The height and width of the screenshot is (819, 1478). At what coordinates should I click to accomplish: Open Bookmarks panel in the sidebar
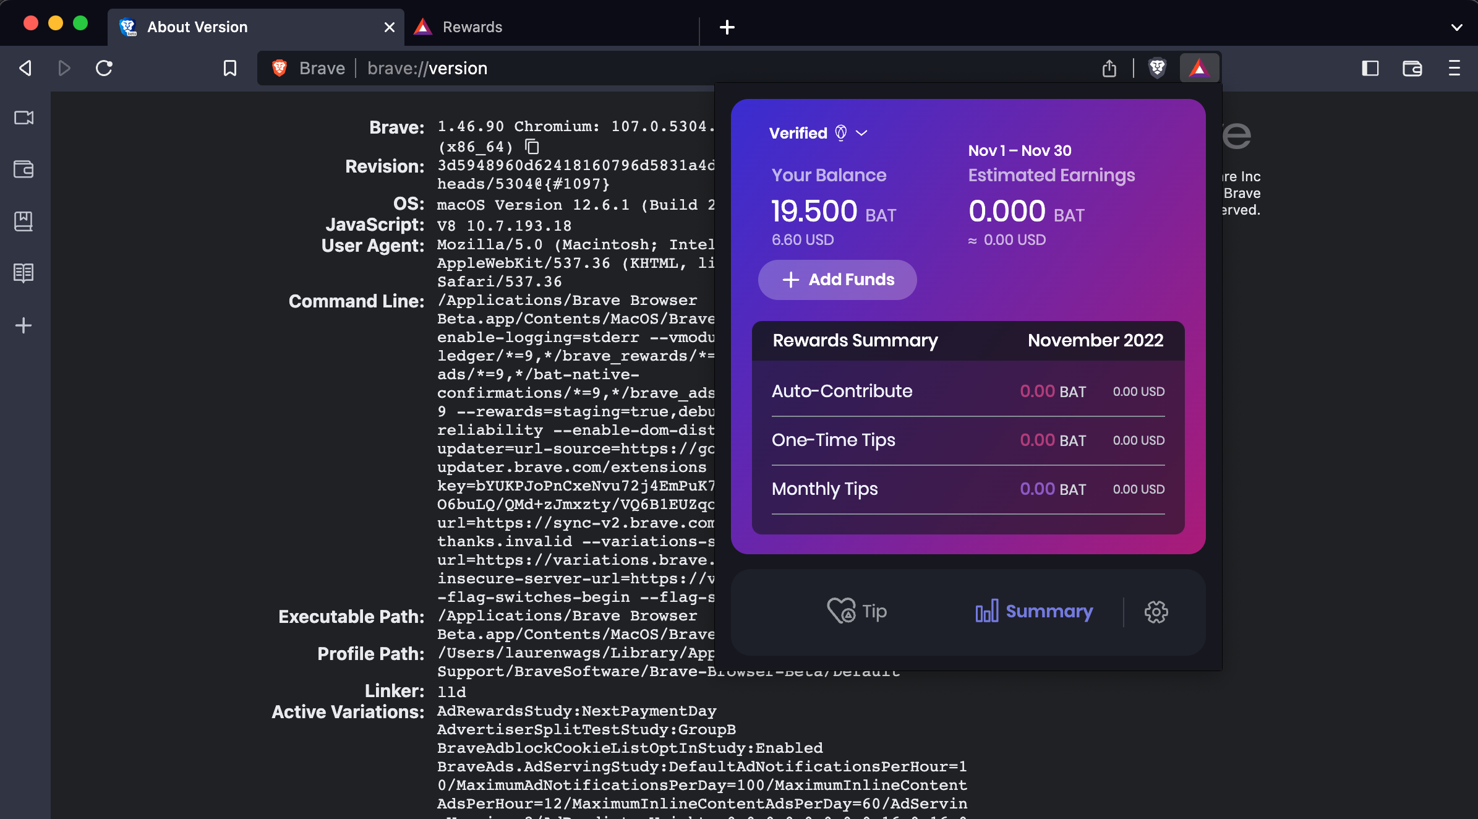[x=23, y=221]
